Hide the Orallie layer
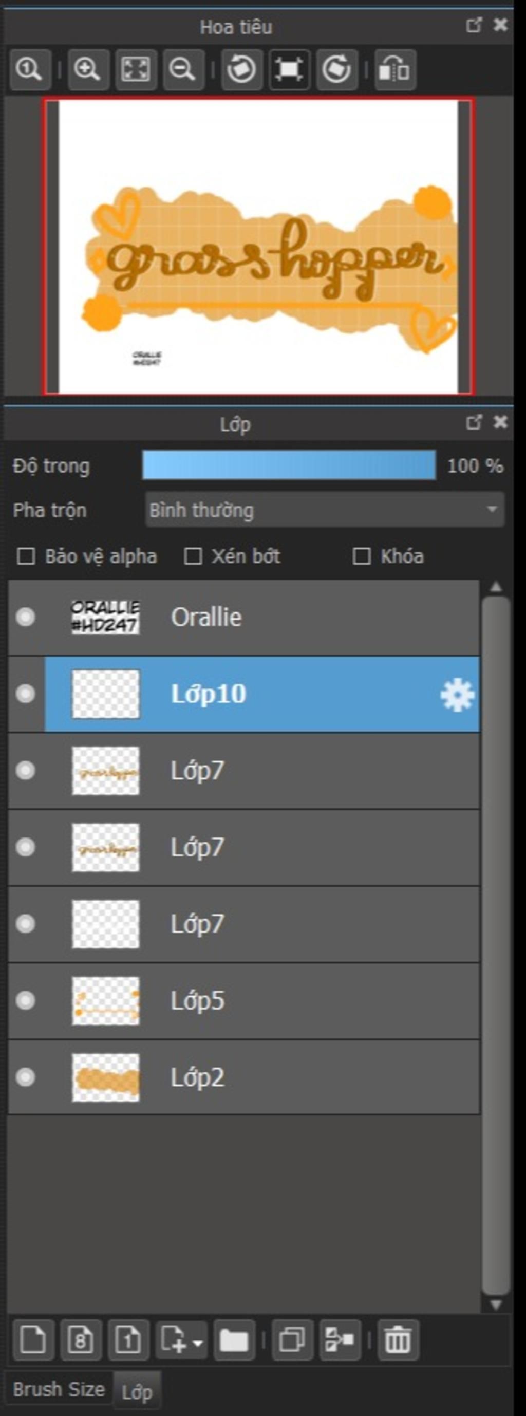This screenshot has height=1416, width=526. click(x=25, y=617)
